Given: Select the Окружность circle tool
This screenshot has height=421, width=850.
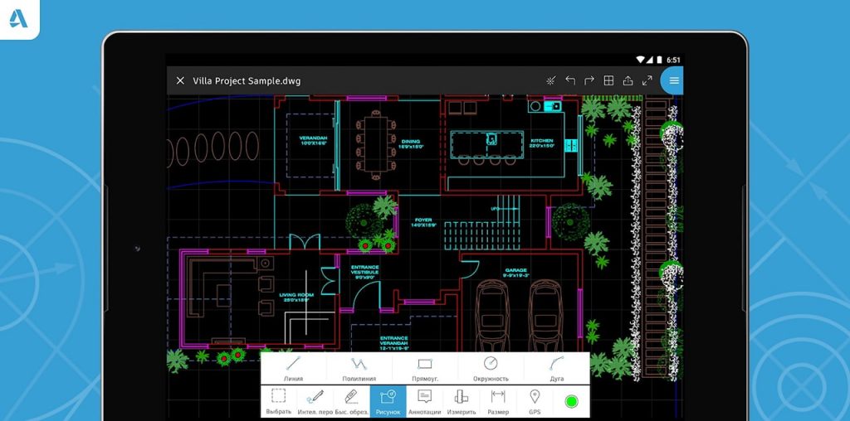Looking at the screenshot, I should click(x=491, y=369).
